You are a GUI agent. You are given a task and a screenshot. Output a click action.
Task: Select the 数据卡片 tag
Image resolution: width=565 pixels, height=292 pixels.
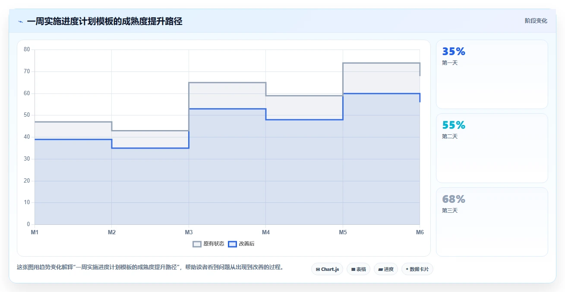click(417, 269)
